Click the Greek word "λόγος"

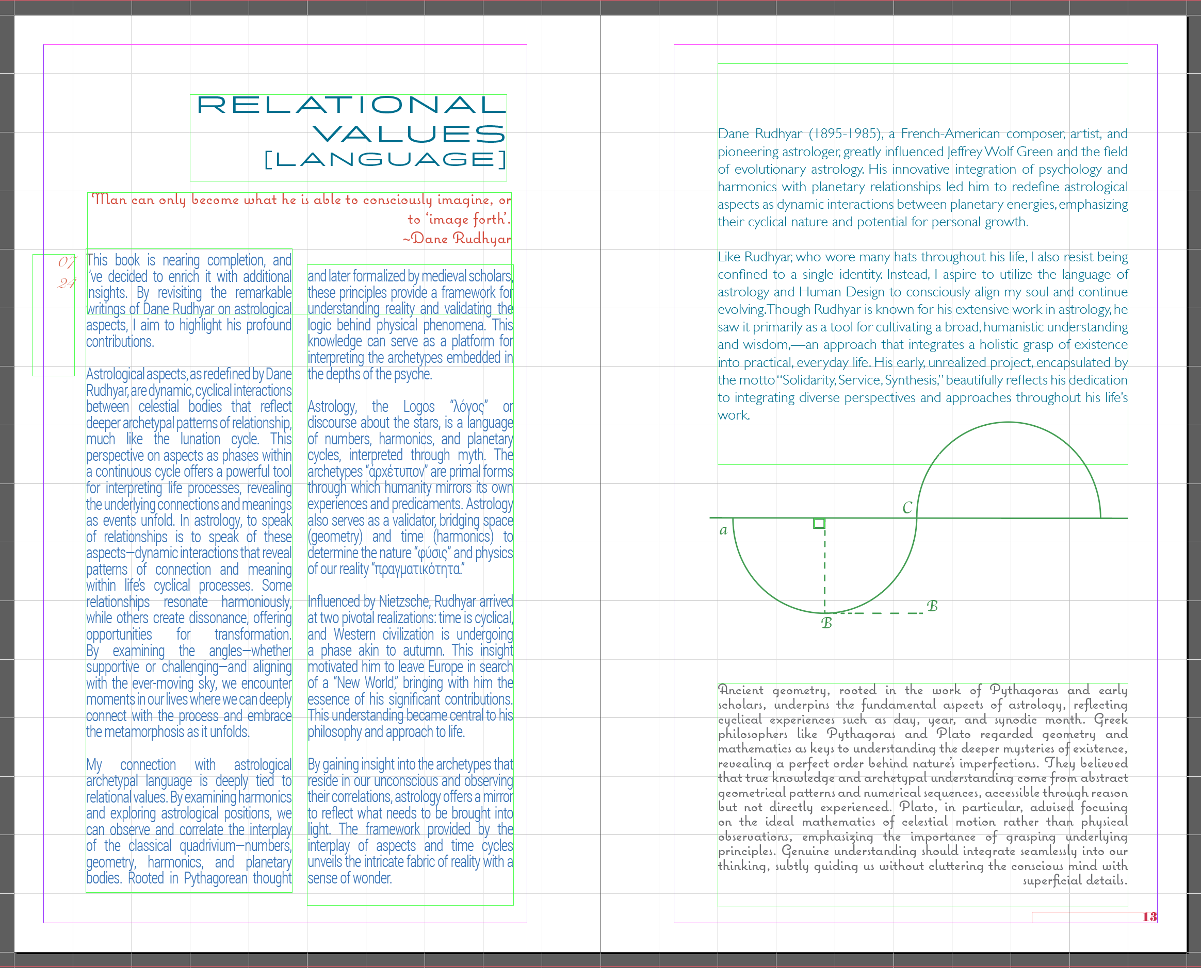tap(469, 407)
